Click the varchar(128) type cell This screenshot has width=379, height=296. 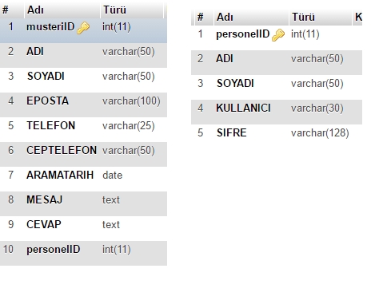pos(320,133)
